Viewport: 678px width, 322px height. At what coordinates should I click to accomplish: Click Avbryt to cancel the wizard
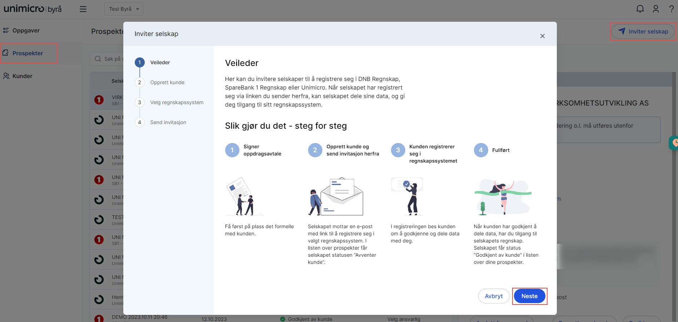coord(494,296)
